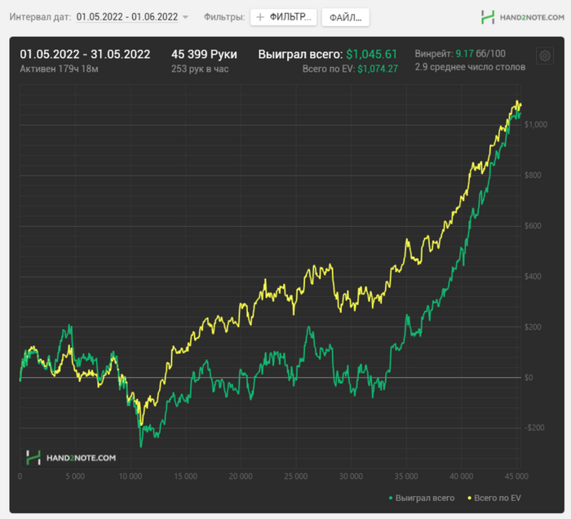Viewport: 571px width, 519px height.
Task: Click the '45 399 Руки' hands count
Action: point(204,55)
